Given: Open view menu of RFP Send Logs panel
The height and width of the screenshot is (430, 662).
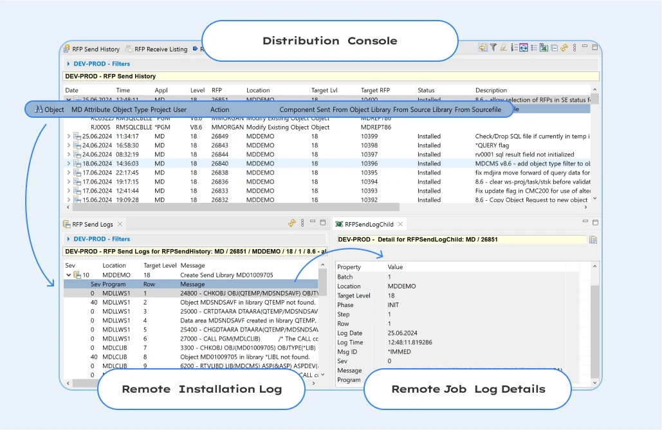Looking at the screenshot, I should click(x=302, y=223).
